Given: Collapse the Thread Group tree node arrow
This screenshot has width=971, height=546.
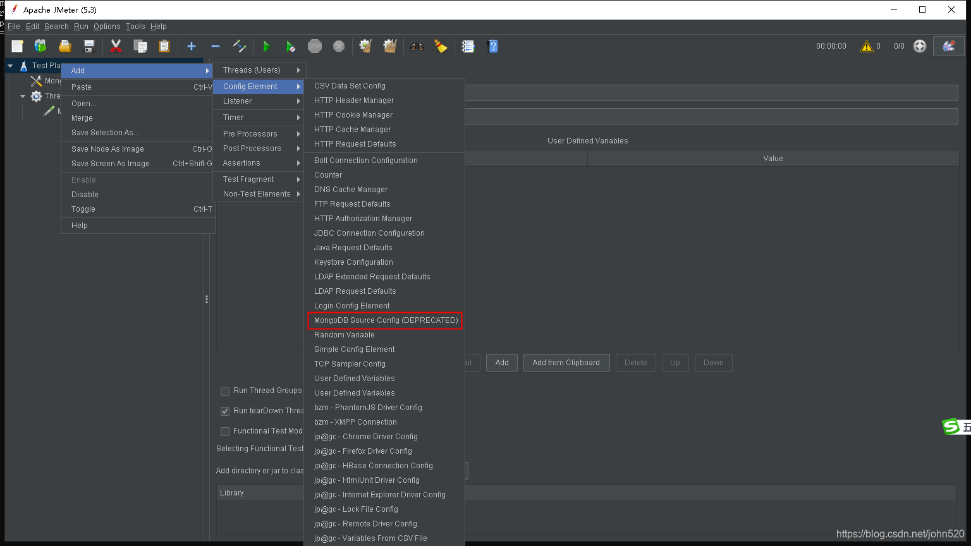Looking at the screenshot, I should (x=23, y=96).
